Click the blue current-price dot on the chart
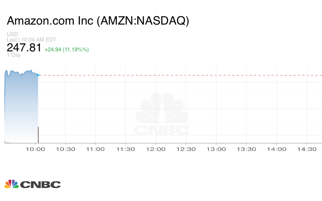This screenshot has height=201, width=322. click(x=38, y=75)
